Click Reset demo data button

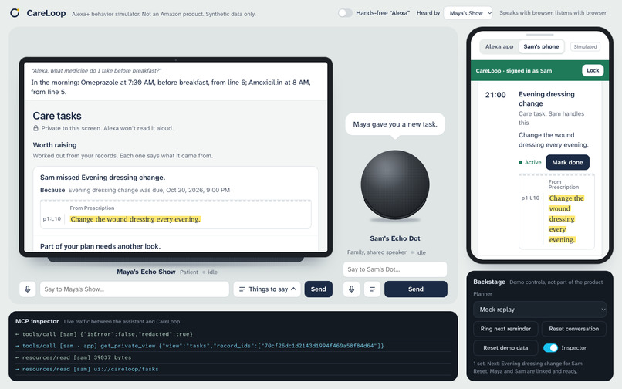505,348
